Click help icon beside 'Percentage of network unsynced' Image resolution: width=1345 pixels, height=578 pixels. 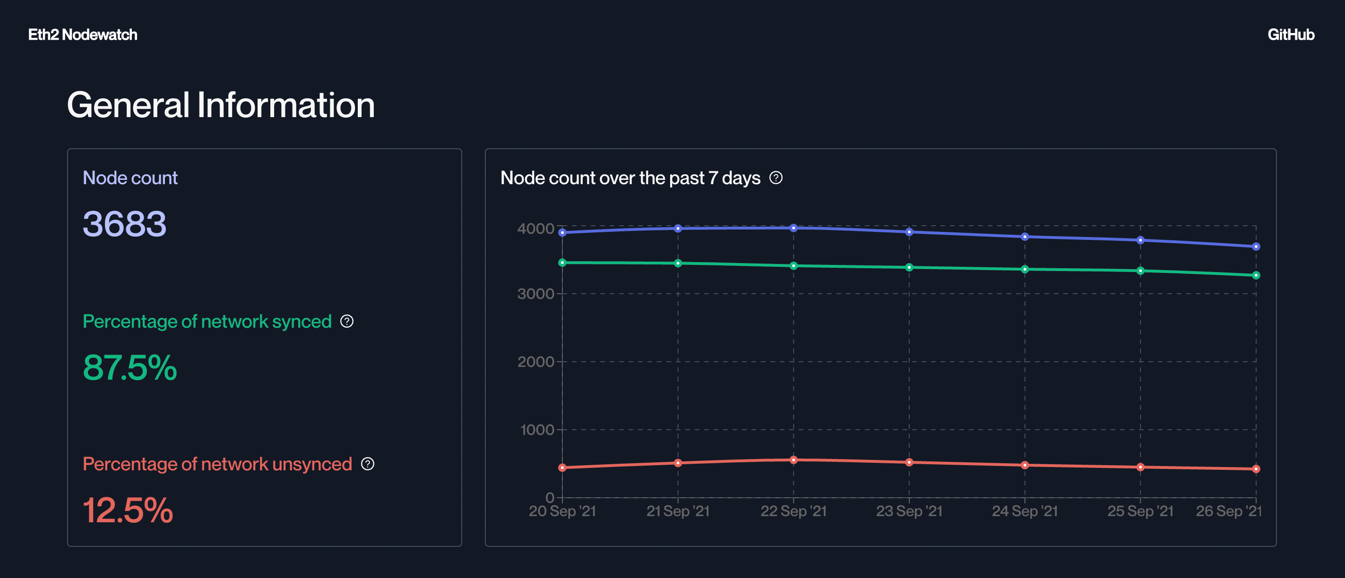click(x=368, y=464)
